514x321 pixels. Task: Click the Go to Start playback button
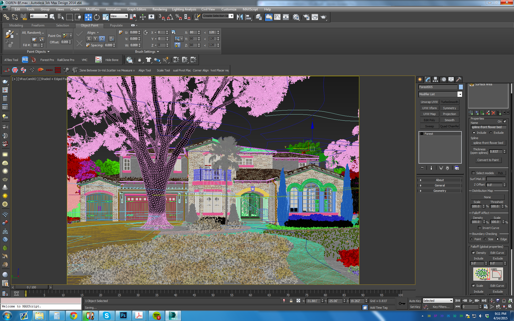(458, 301)
